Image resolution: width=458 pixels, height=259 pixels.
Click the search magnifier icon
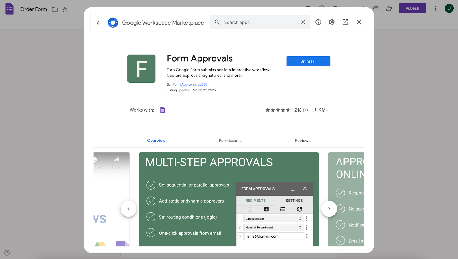pyautogui.click(x=217, y=22)
